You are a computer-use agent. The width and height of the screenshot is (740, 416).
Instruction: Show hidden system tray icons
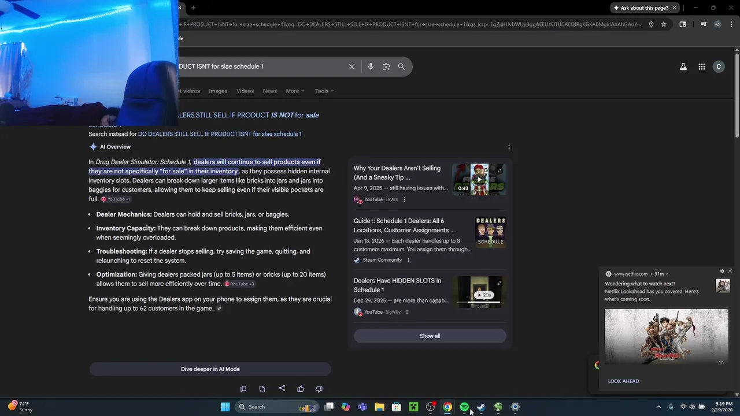[658, 407]
